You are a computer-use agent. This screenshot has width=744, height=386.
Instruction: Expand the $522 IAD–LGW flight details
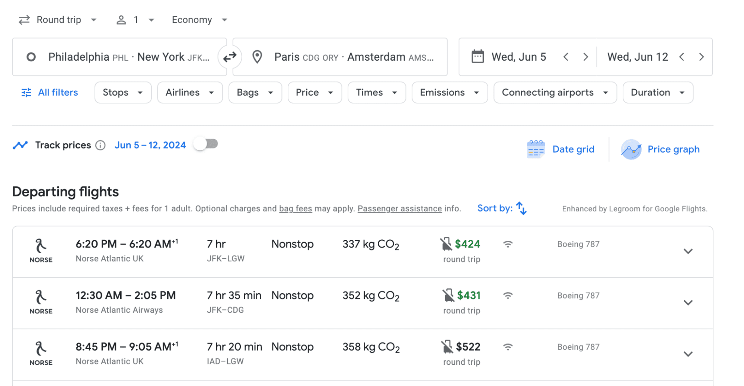(688, 354)
